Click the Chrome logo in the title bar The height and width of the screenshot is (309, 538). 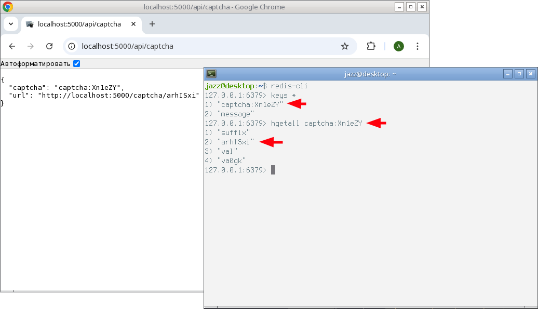(8, 7)
